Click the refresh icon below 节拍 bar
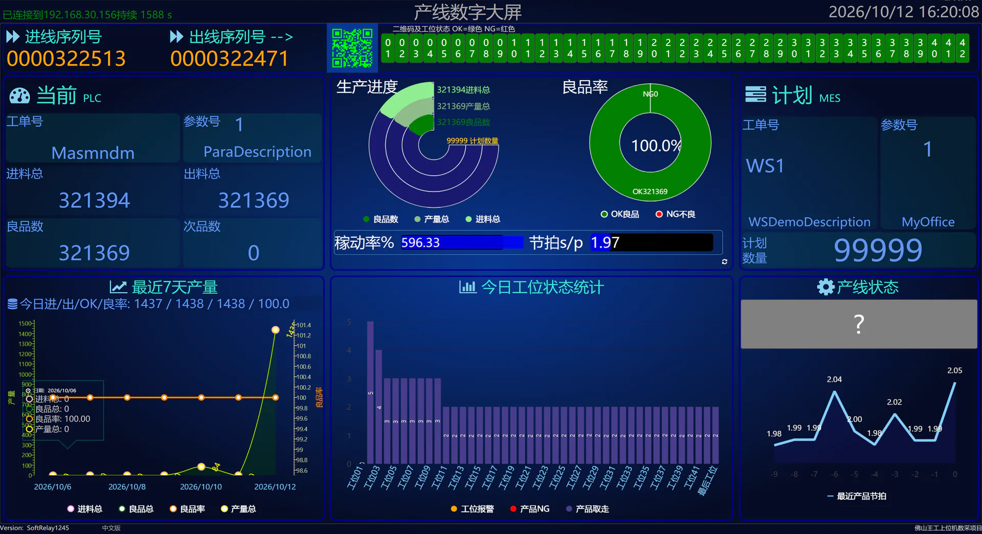 (x=724, y=262)
